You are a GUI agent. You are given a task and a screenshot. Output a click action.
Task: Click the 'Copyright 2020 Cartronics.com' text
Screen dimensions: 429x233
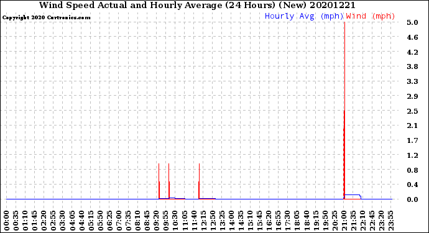[x=47, y=17]
